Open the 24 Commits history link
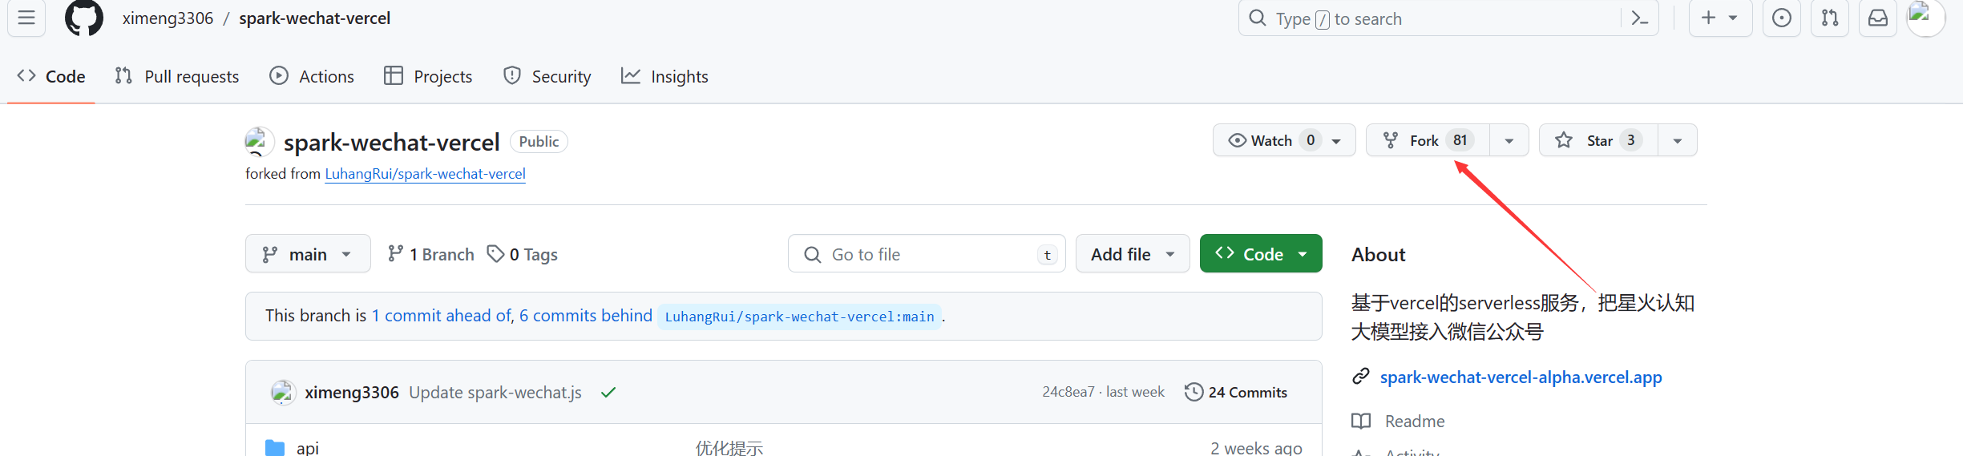Screen dimensions: 1963x456 tap(1237, 392)
